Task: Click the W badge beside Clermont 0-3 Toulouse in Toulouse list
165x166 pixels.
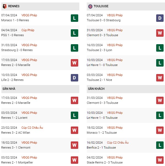Action: [160, 33]
